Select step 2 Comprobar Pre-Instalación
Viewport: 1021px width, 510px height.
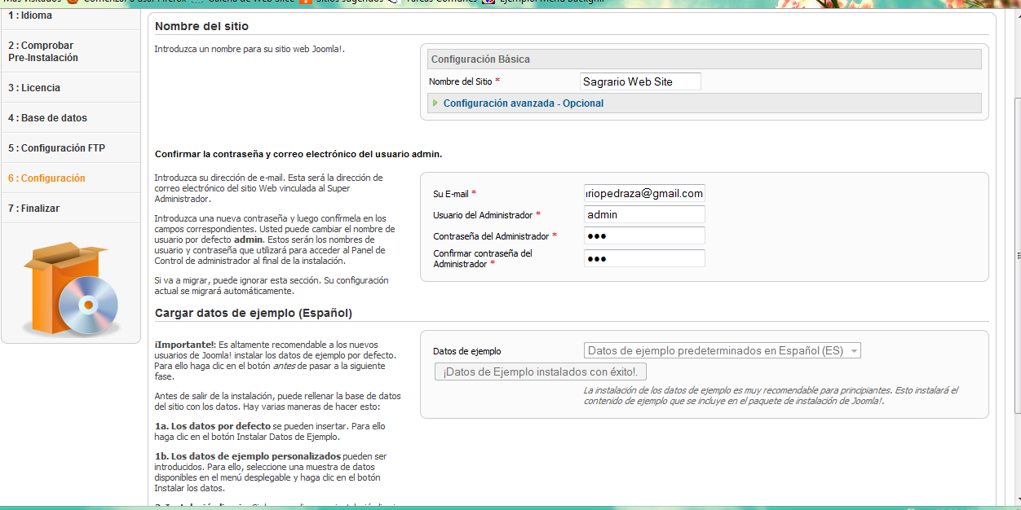point(43,52)
